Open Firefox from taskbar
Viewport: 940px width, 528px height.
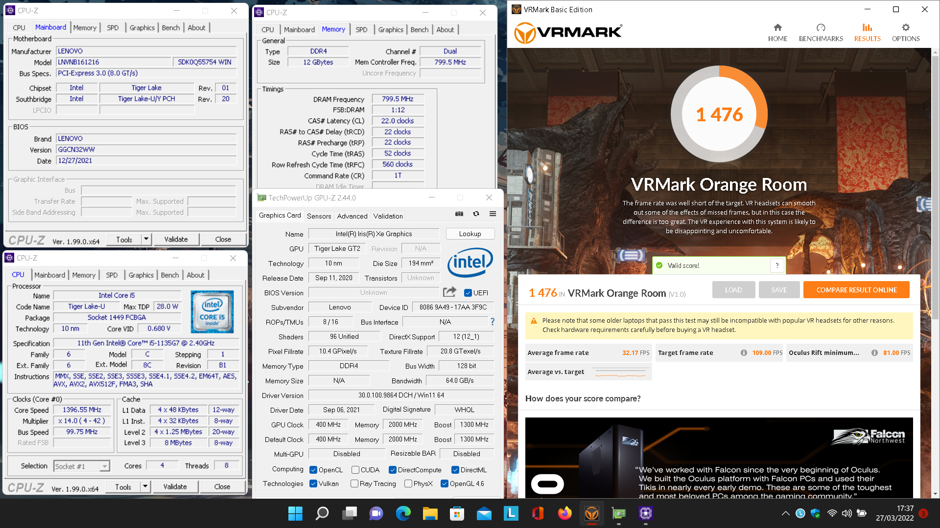[565, 513]
